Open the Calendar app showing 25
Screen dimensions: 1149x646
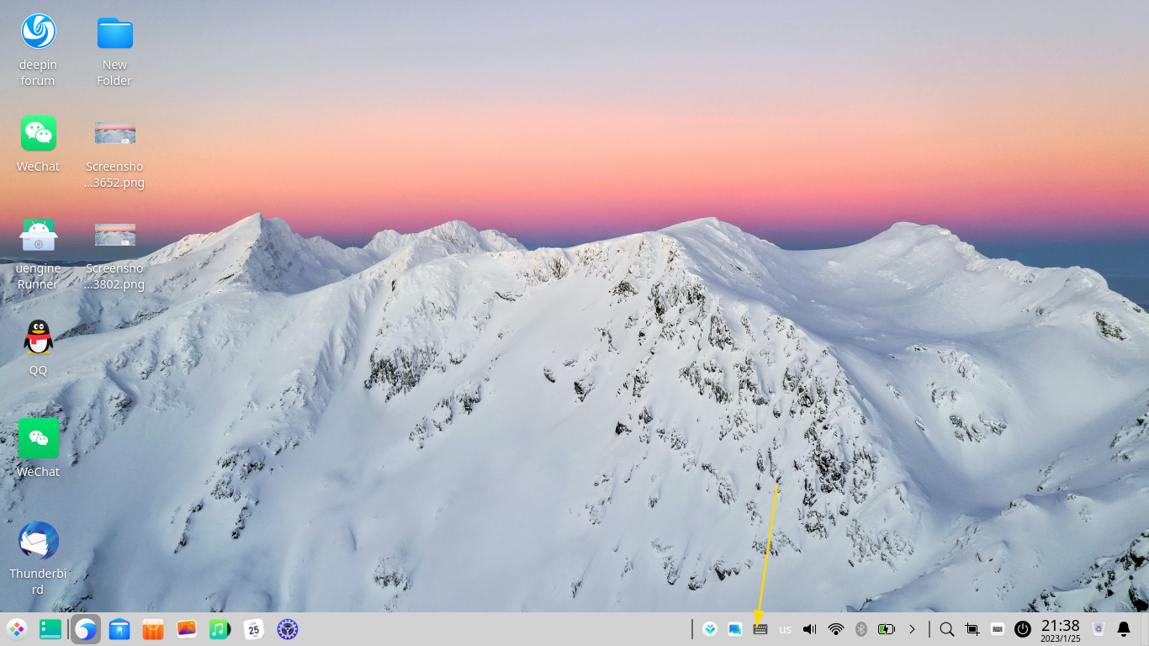tap(253, 629)
